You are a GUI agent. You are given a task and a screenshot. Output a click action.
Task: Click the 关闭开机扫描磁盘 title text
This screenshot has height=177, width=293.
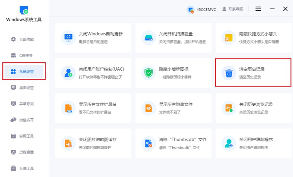pyautogui.click(x=176, y=34)
